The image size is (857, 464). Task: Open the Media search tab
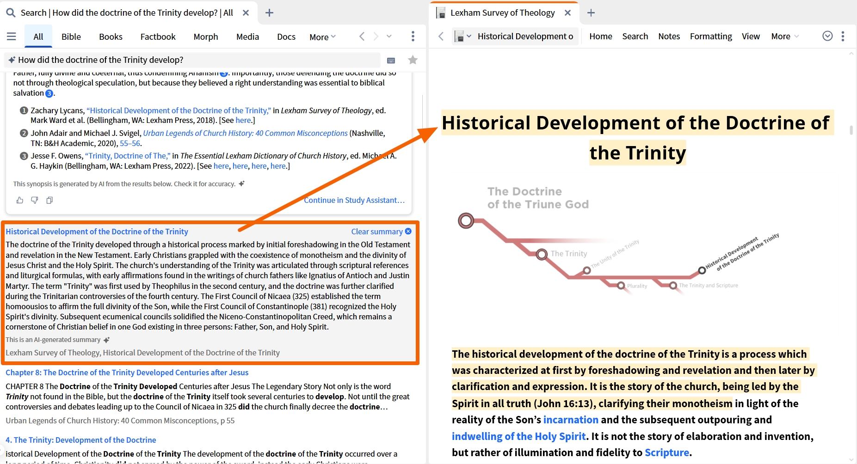click(x=247, y=37)
